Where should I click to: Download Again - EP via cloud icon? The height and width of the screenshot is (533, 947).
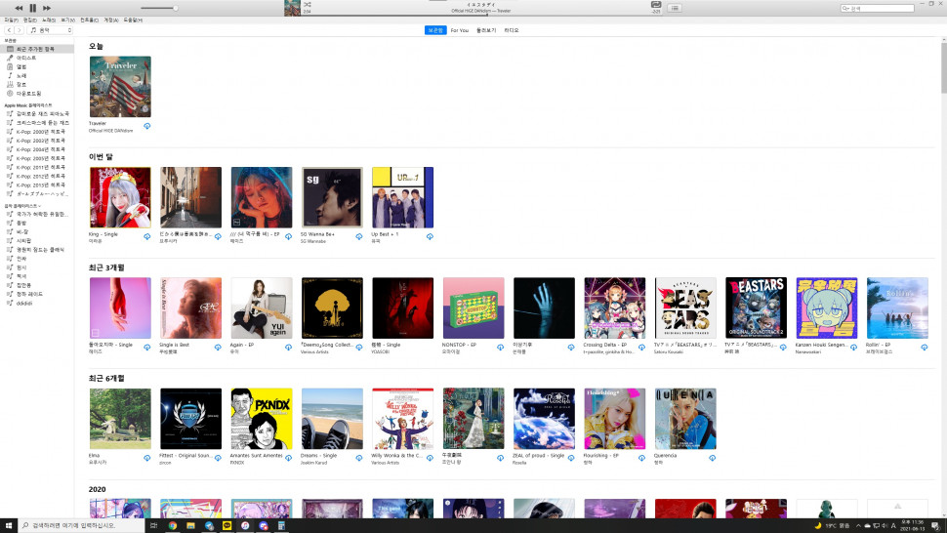[288, 348]
